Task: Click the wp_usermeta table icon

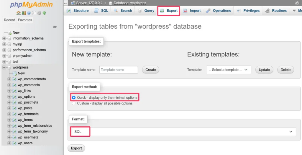Action: pyautogui.click(x=14, y=137)
